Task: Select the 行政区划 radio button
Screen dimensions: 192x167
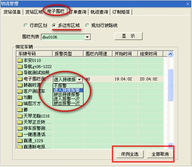Action: tap(26, 25)
